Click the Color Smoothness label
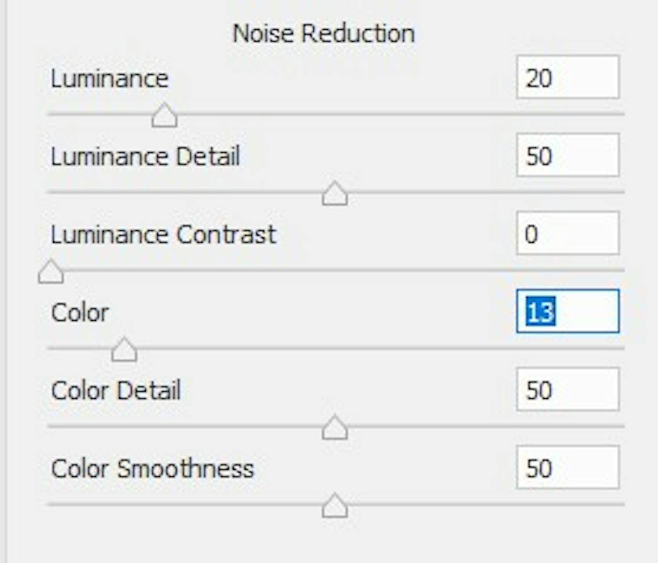Viewport: 658px width, 563px height. pos(154,468)
